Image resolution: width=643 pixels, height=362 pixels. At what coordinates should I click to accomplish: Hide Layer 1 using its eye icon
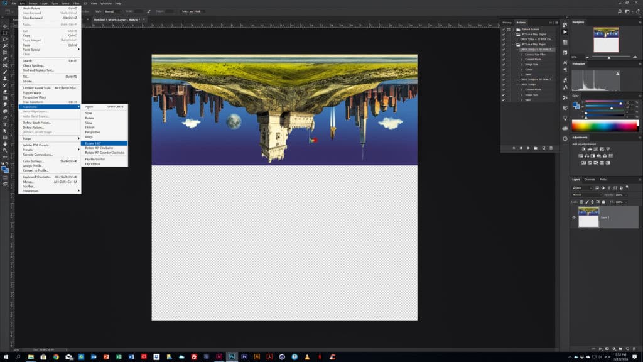point(573,217)
